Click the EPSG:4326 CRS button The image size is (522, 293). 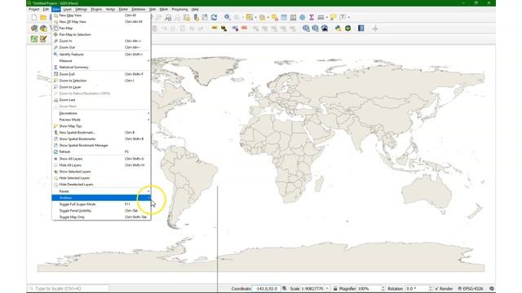(x=471, y=289)
